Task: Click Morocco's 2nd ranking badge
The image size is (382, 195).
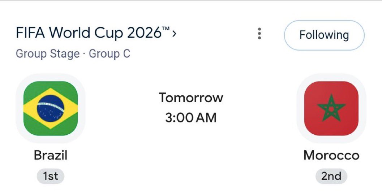Action: (x=331, y=176)
